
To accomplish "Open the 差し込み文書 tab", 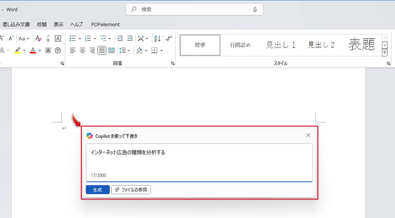I will pyautogui.click(x=16, y=24).
